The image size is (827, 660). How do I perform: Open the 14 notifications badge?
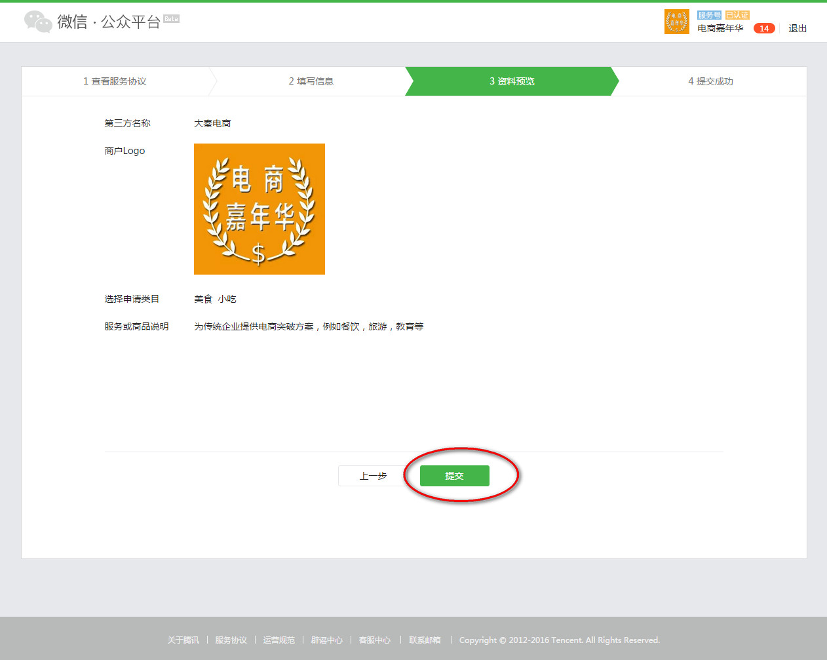(764, 28)
